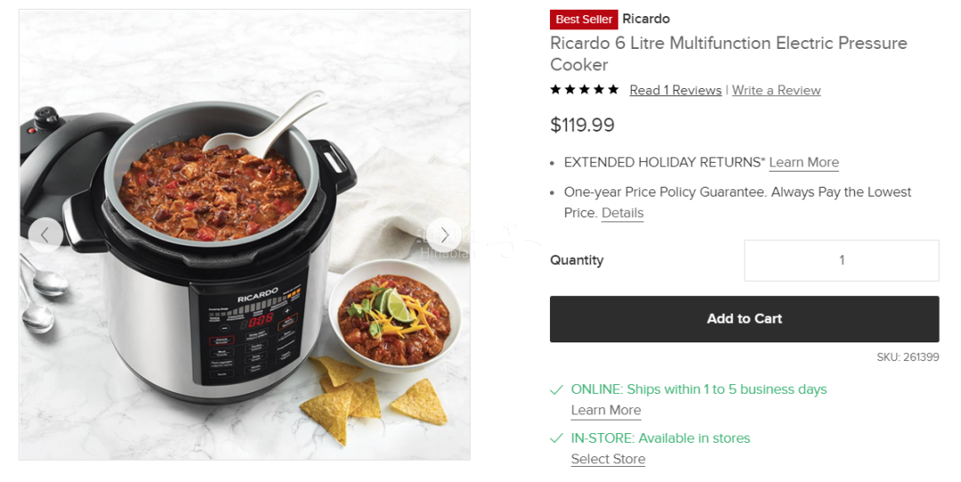Viewport: 961px width, 482px height.
Task: Show the previous product image arrow
Action: (x=44, y=235)
